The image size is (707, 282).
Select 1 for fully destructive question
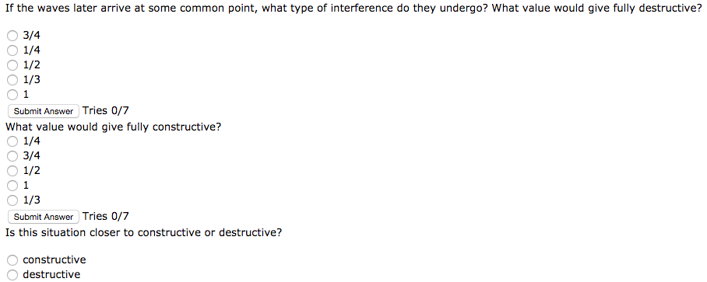[x=12, y=95]
